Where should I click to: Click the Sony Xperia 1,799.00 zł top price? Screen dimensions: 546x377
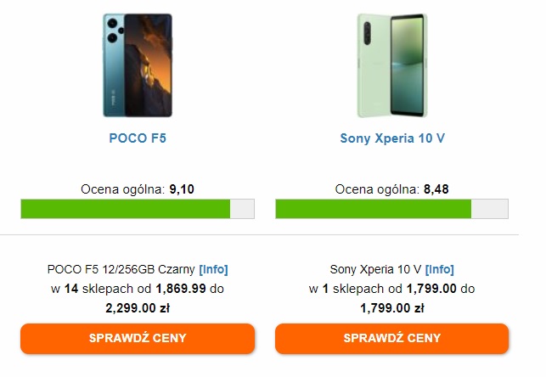[x=392, y=308]
